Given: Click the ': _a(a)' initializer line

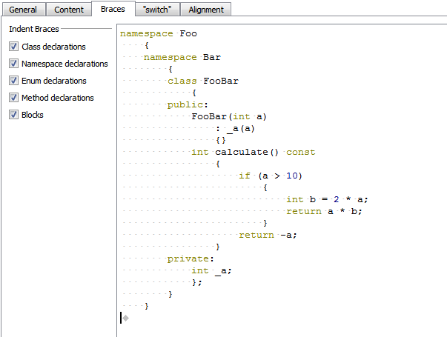Looking at the screenshot, I should pyautogui.click(x=235, y=129).
